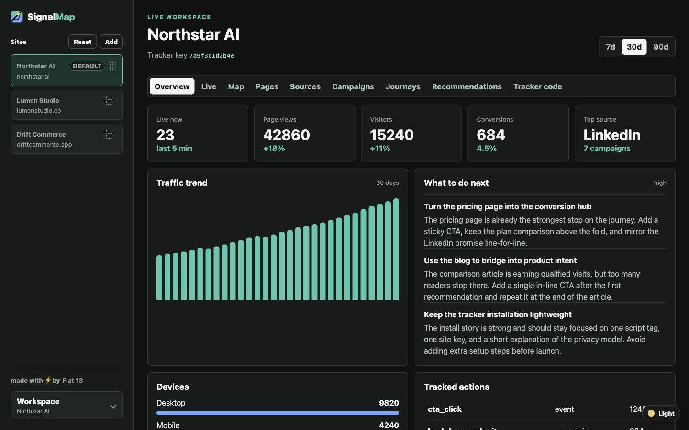Select the Lumen Studio site card
The width and height of the screenshot is (689, 430).
click(67, 105)
